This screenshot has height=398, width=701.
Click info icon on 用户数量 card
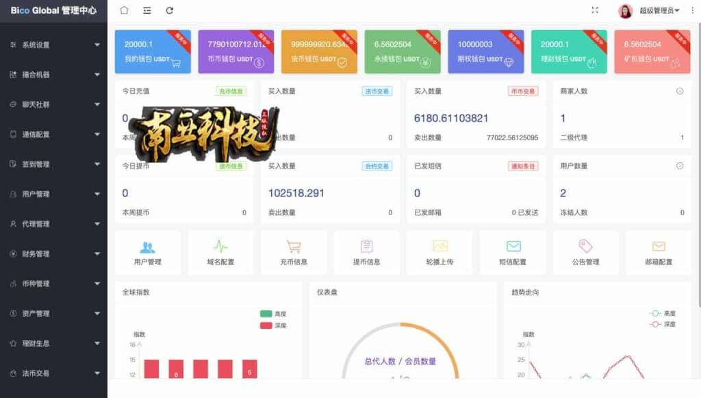(680, 166)
